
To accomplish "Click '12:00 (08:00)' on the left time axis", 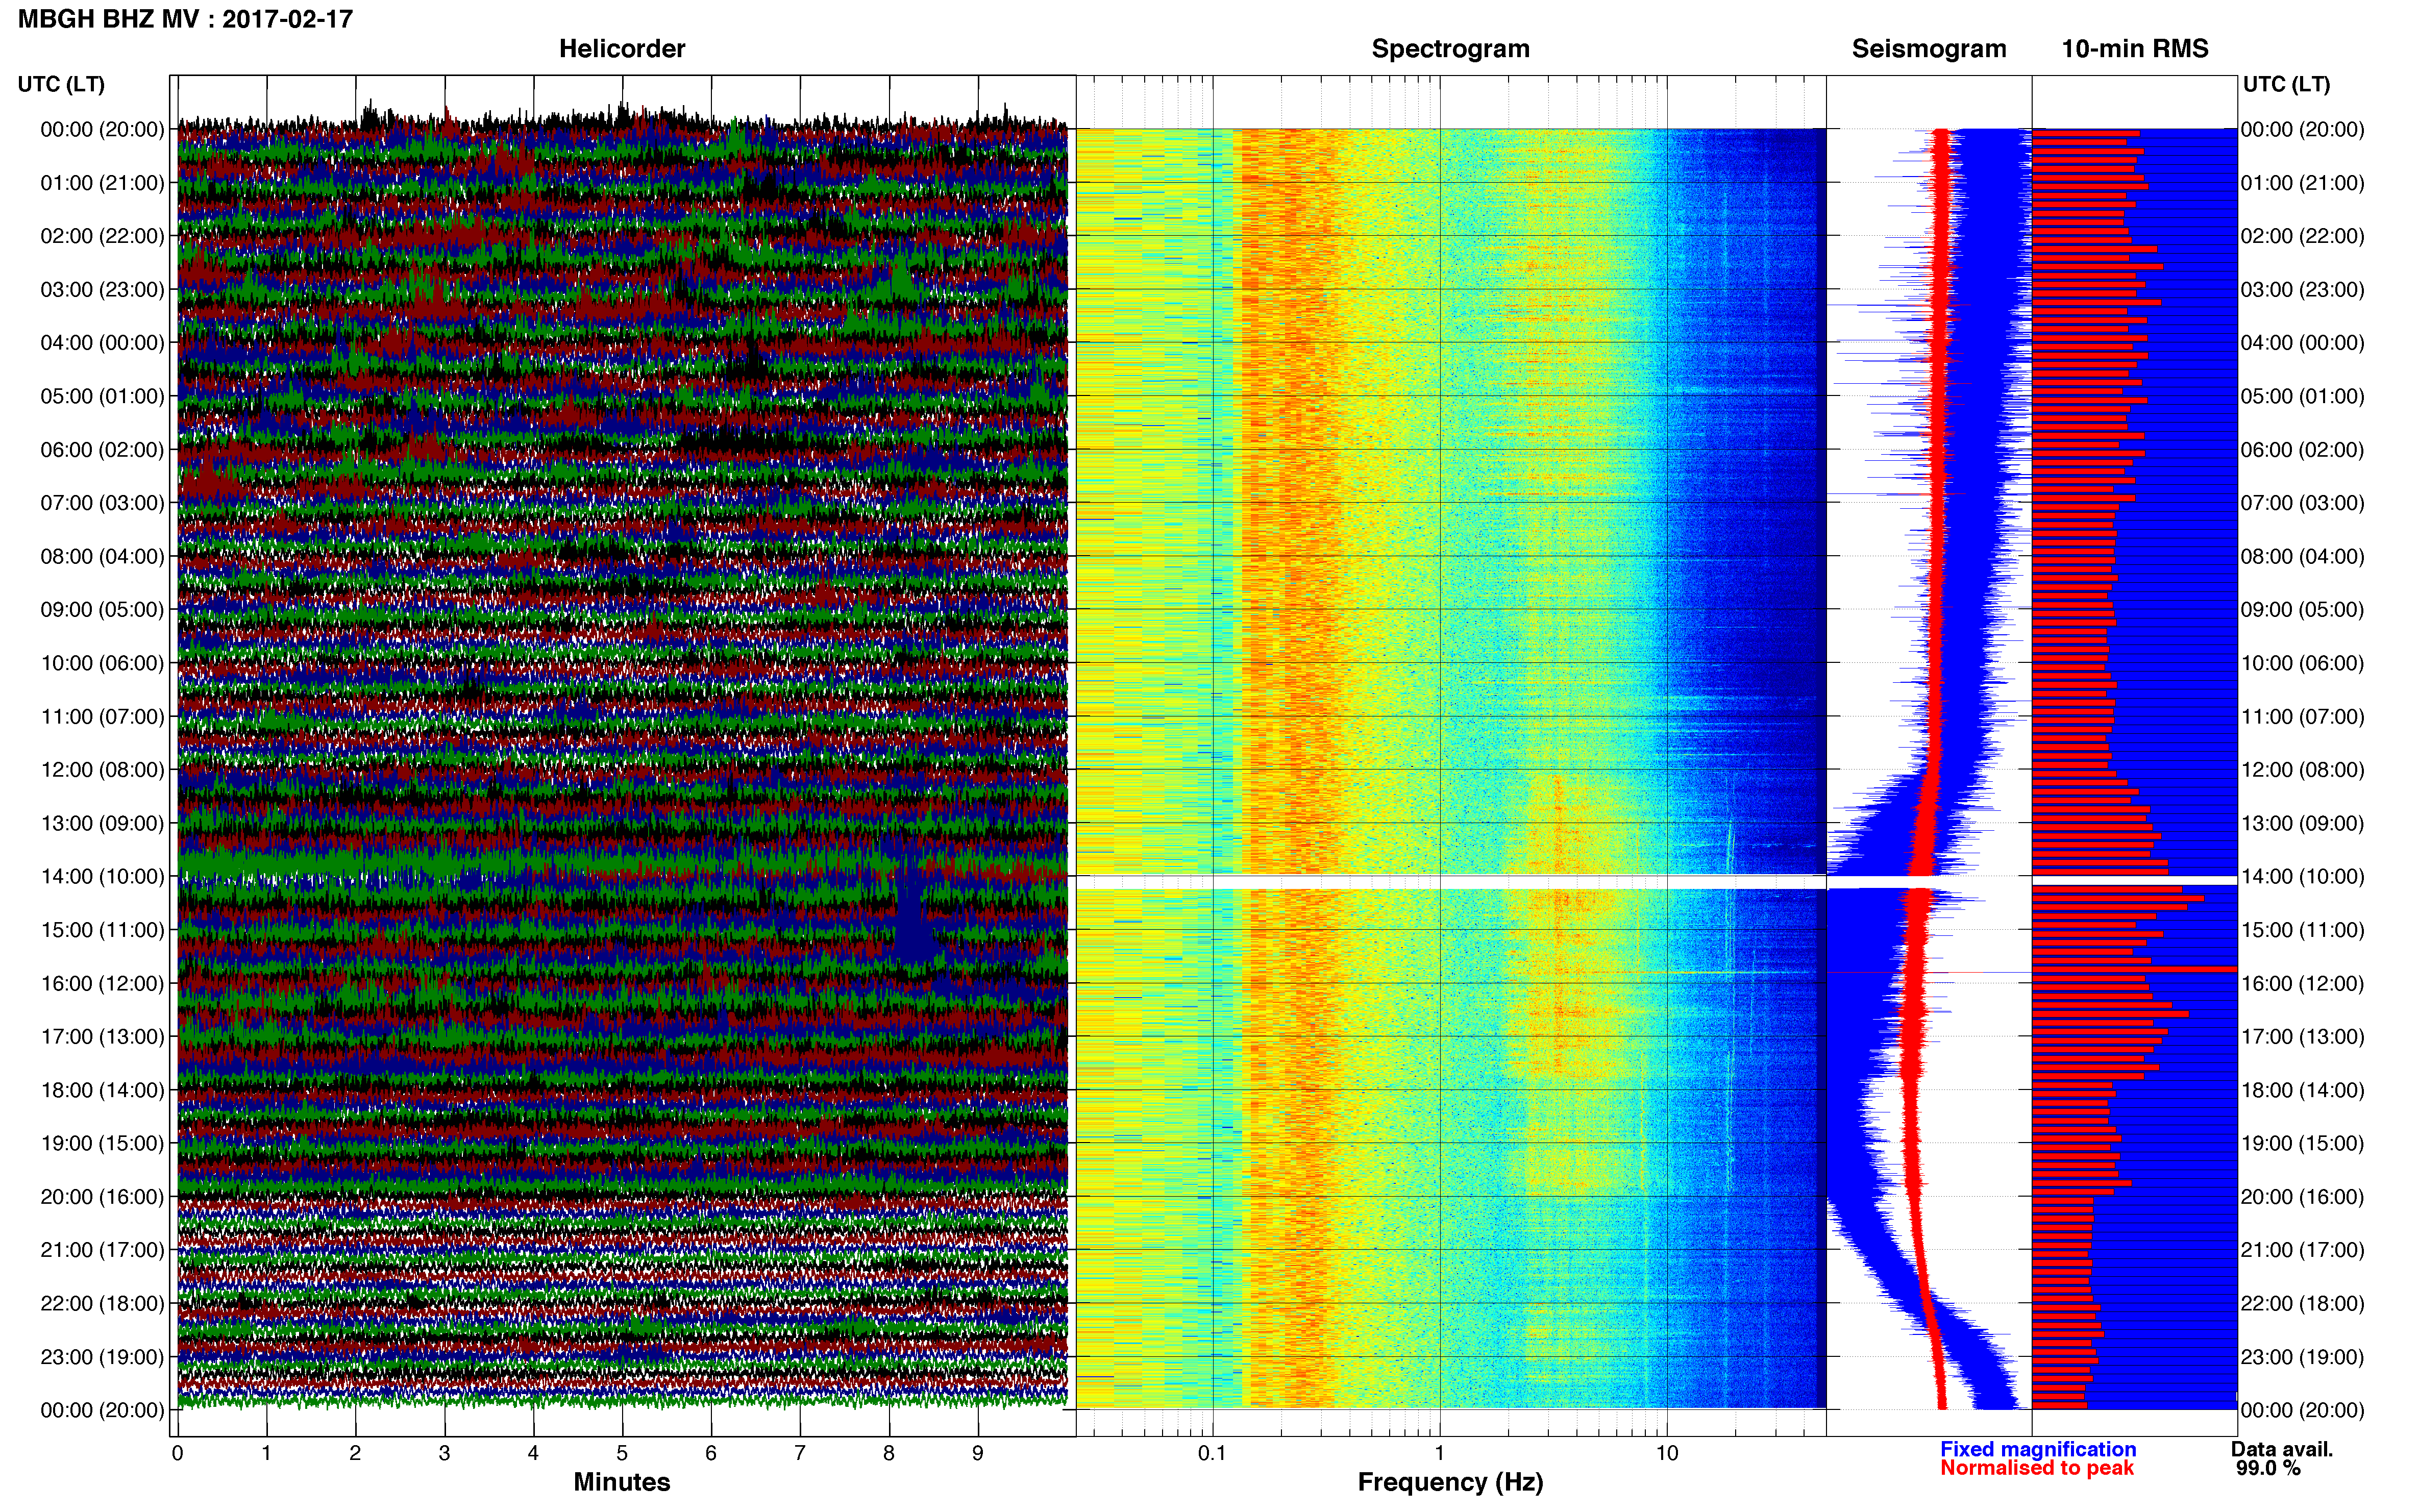I will tap(102, 770).
